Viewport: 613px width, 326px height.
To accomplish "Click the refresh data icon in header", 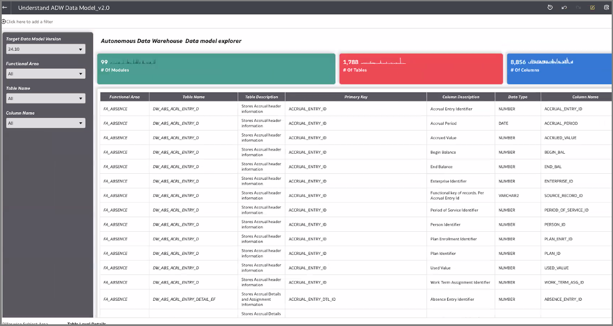I will (550, 7).
